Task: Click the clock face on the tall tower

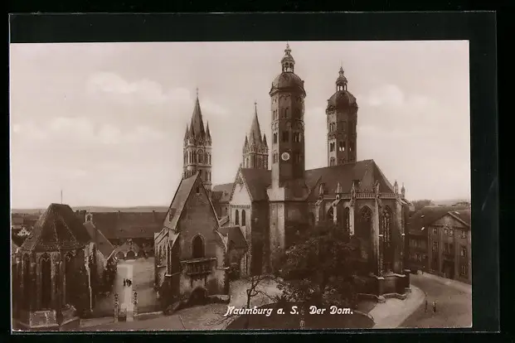Action: pyautogui.click(x=285, y=156)
